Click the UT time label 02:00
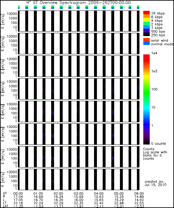 (x=58, y=194)
